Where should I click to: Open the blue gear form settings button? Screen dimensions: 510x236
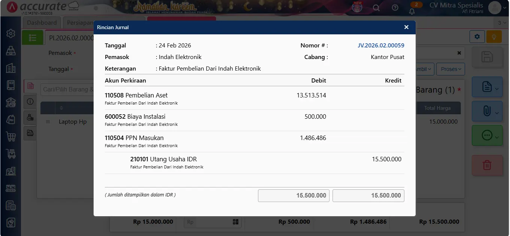pyautogui.click(x=477, y=37)
